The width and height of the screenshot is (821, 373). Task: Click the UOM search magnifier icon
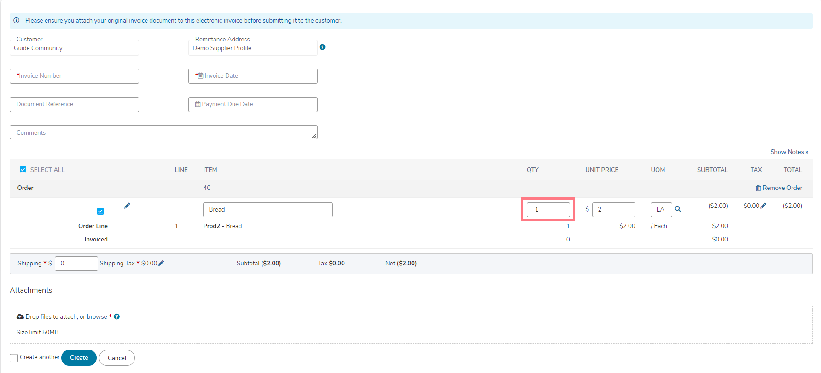tap(678, 209)
